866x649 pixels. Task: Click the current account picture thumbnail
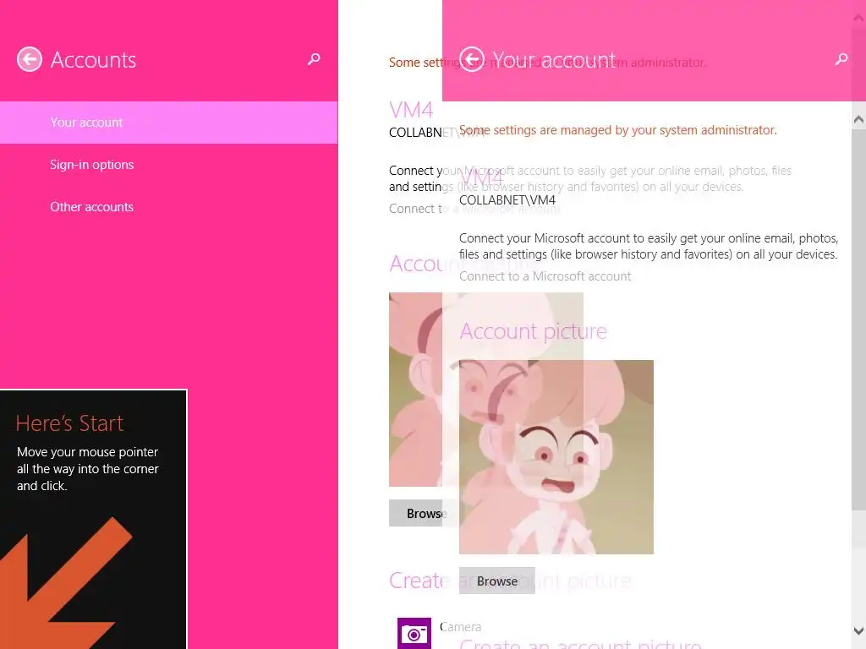point(556,457)
